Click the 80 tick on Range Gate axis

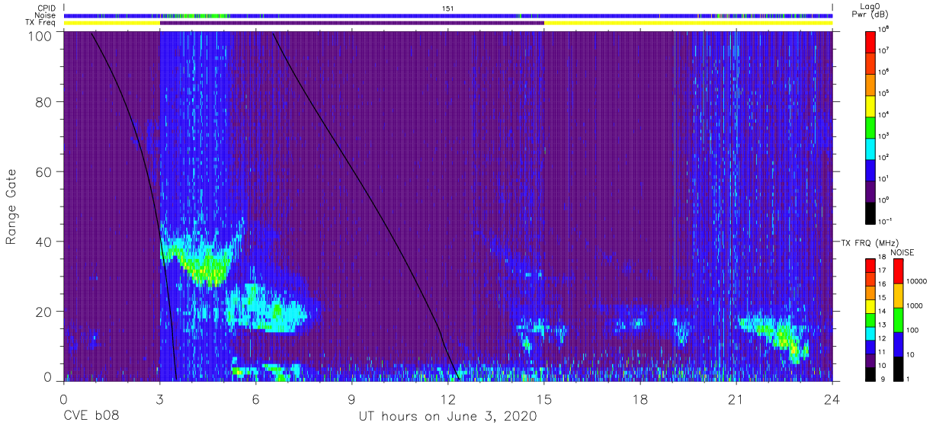click(43, 102)
